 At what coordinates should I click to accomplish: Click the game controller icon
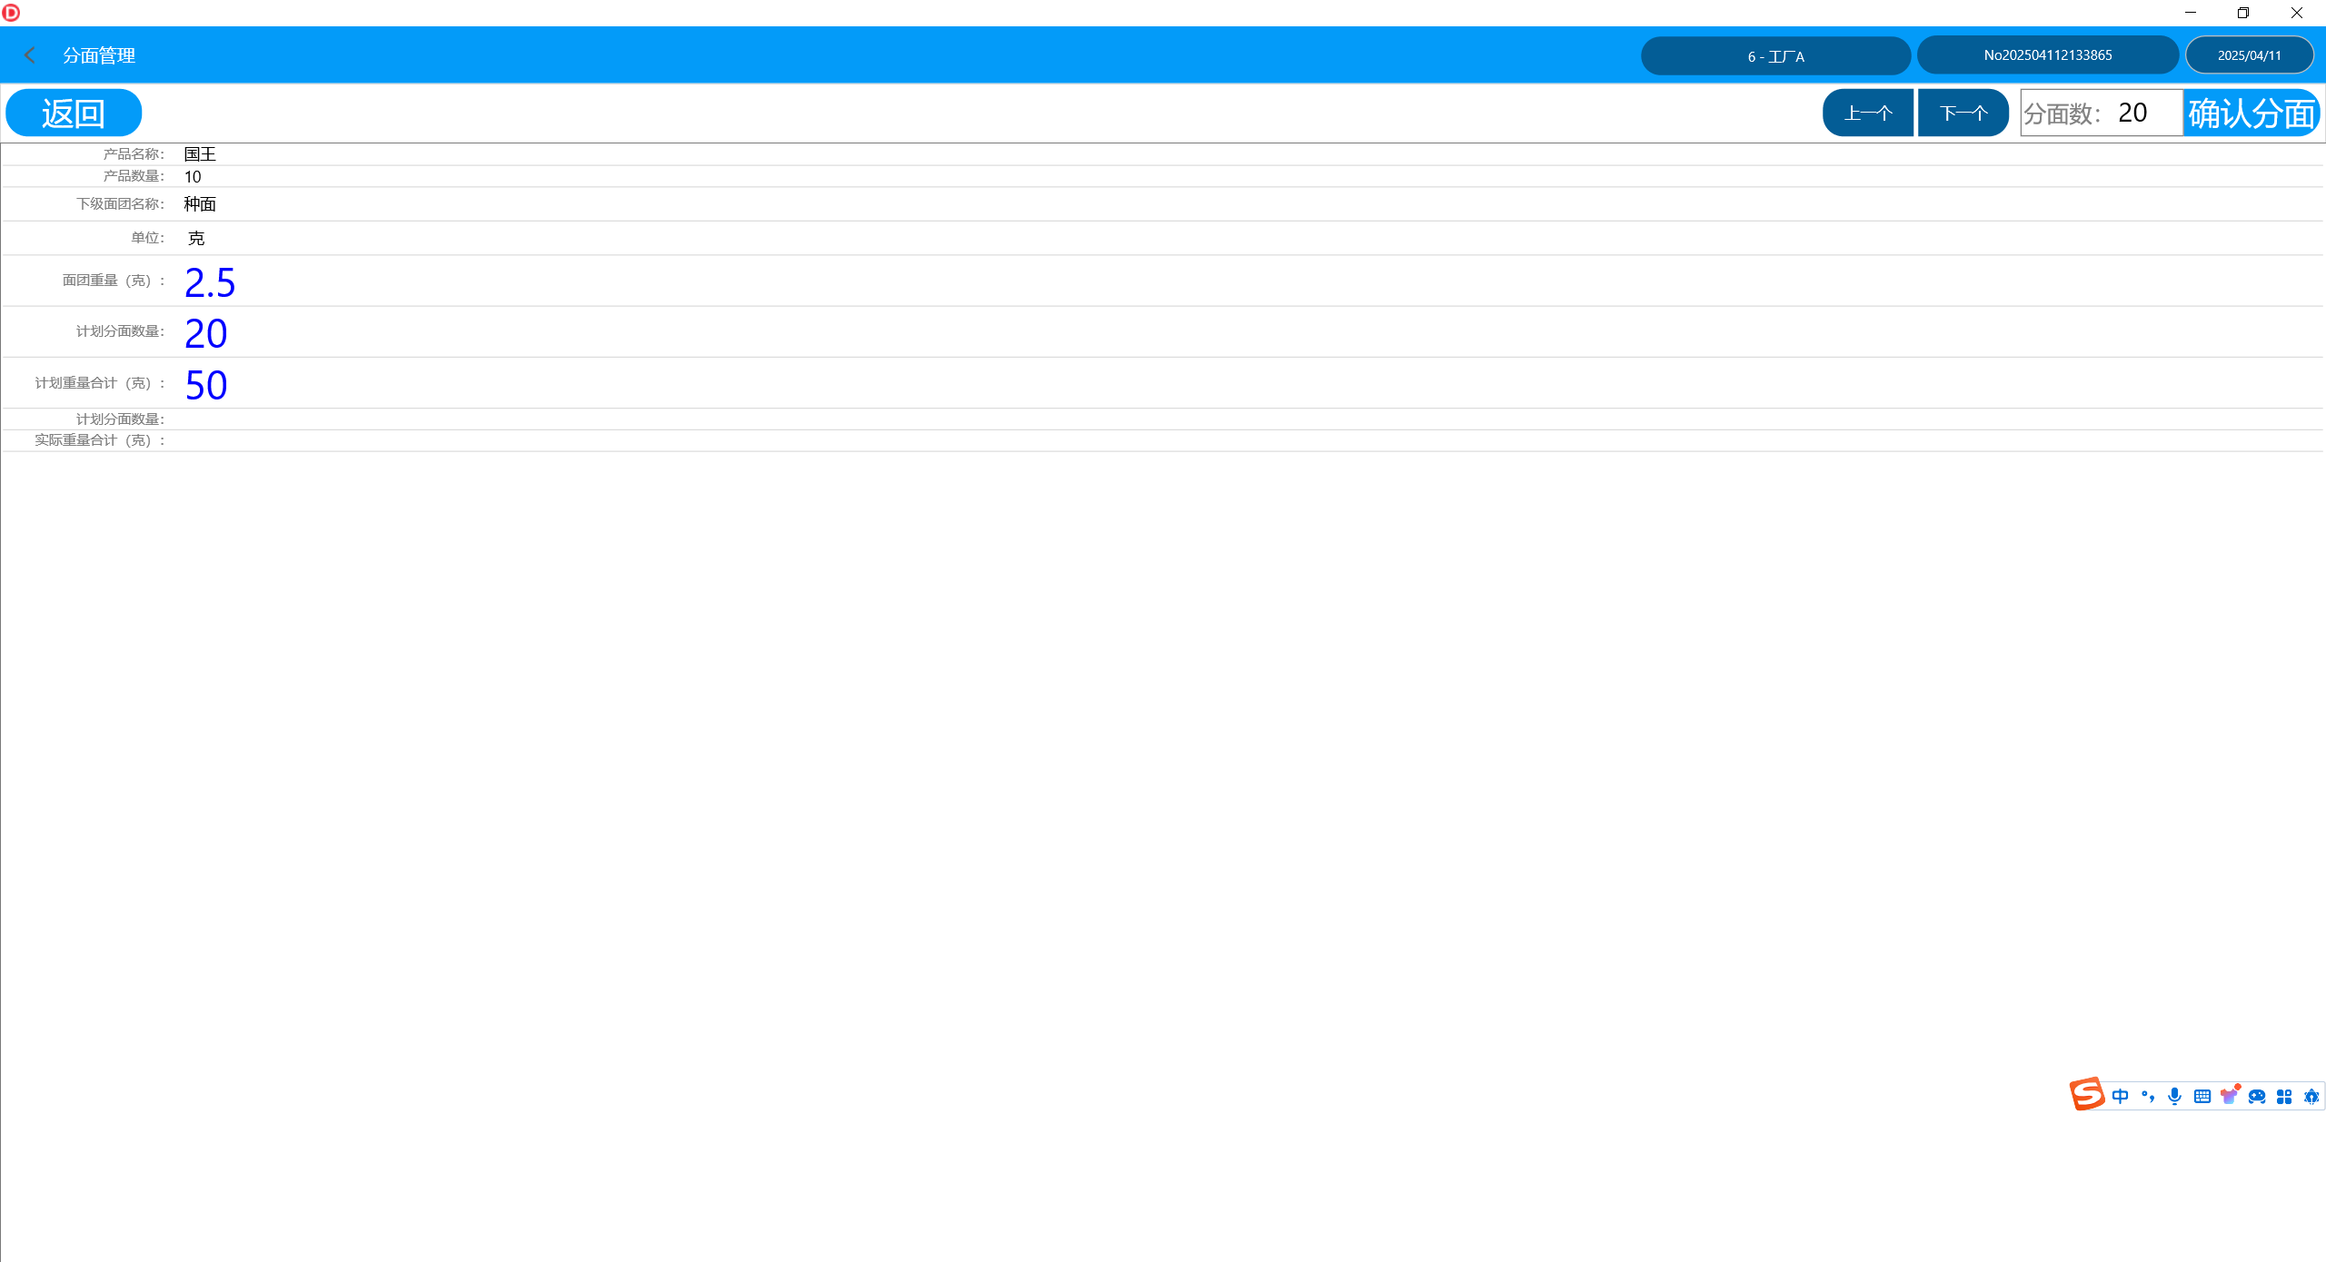tap(2257, 1096)
